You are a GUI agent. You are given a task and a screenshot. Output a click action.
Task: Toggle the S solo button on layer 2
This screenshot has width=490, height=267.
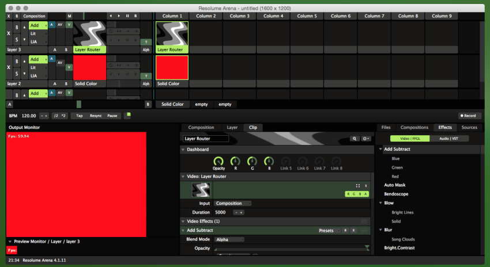pos(17,74)
